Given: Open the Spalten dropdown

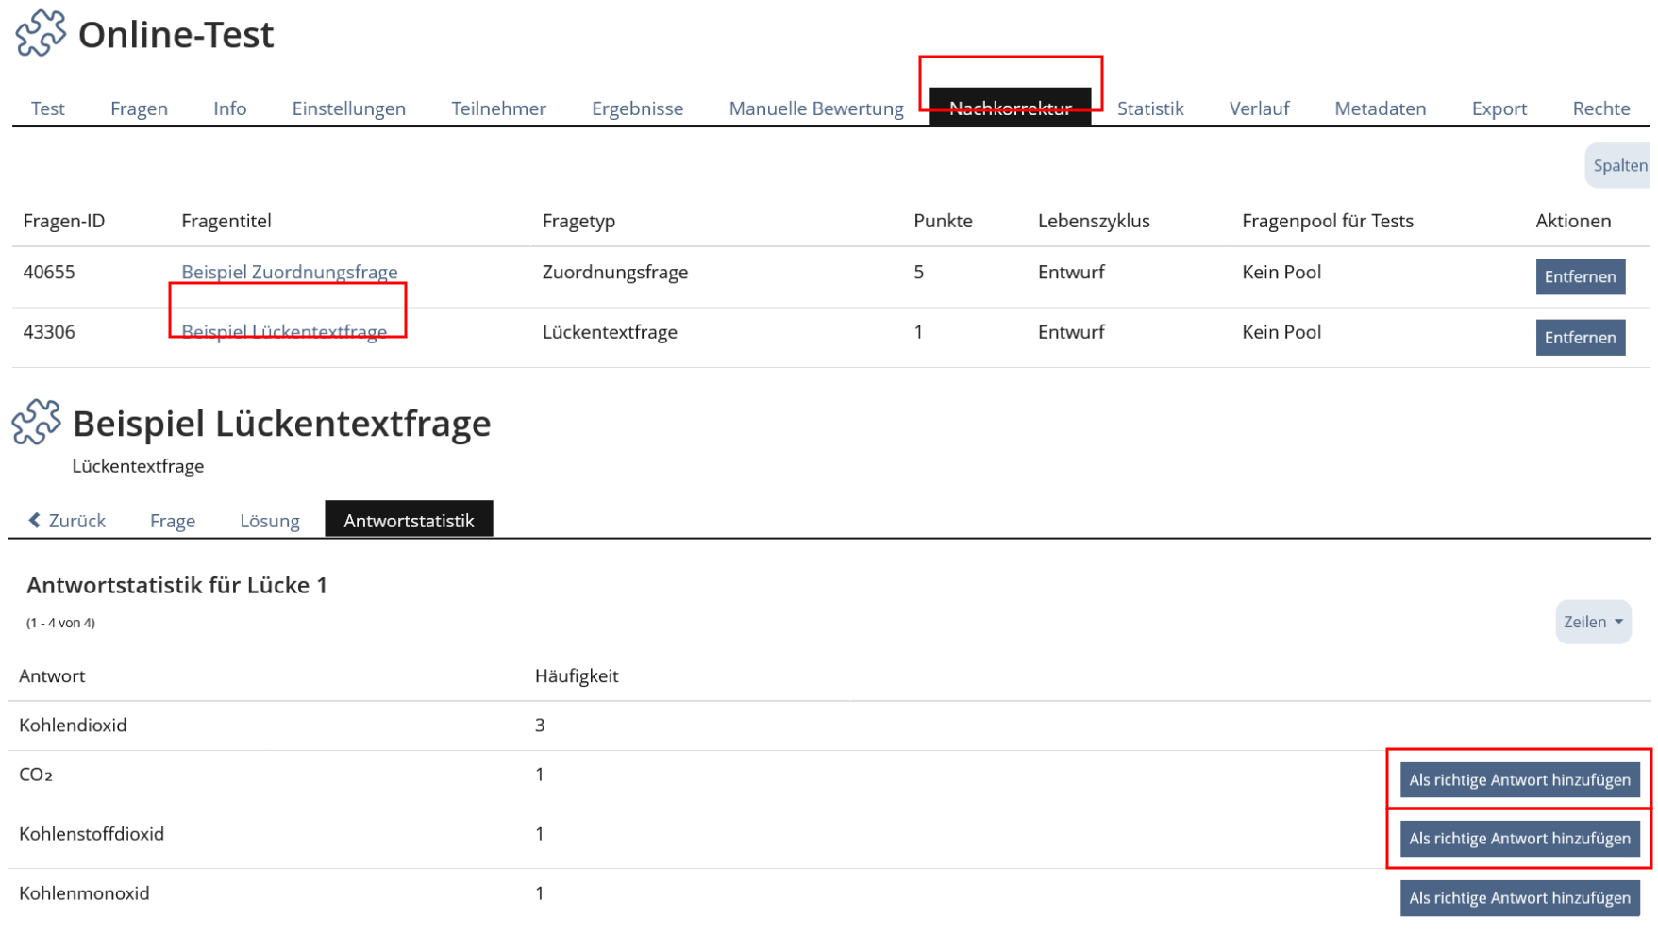Looking at the screenshot, I should pos(1618,165).
